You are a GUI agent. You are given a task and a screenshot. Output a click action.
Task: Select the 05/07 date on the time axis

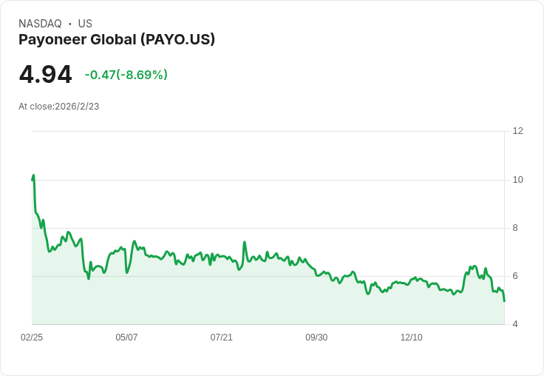pos(126,338)
